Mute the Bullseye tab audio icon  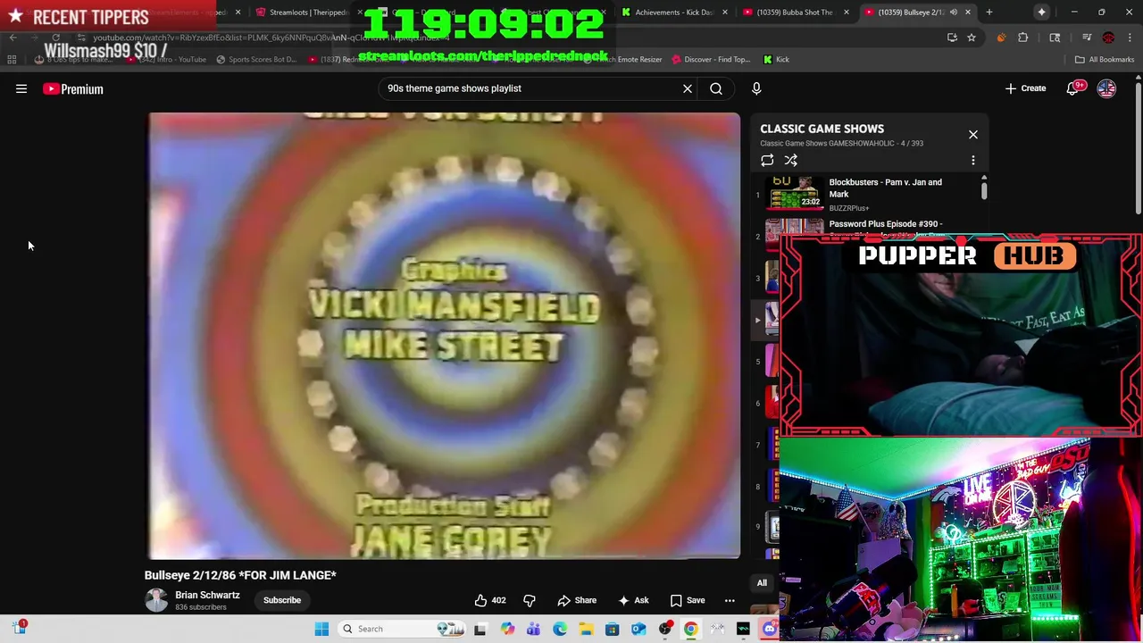(953, 13)
